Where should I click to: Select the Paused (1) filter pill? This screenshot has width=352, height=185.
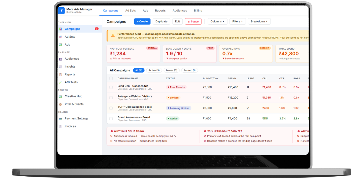point(190,70)
